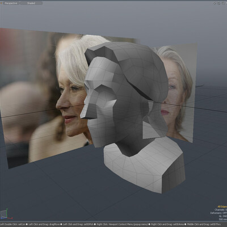Click the viewport pan control icon
Viewport: 227px width, 227px height.
click(x=215, y=3)
